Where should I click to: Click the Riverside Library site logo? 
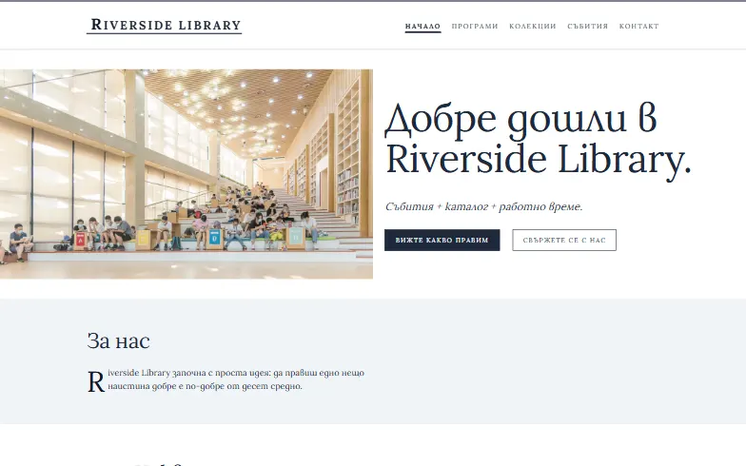(164, 25)
